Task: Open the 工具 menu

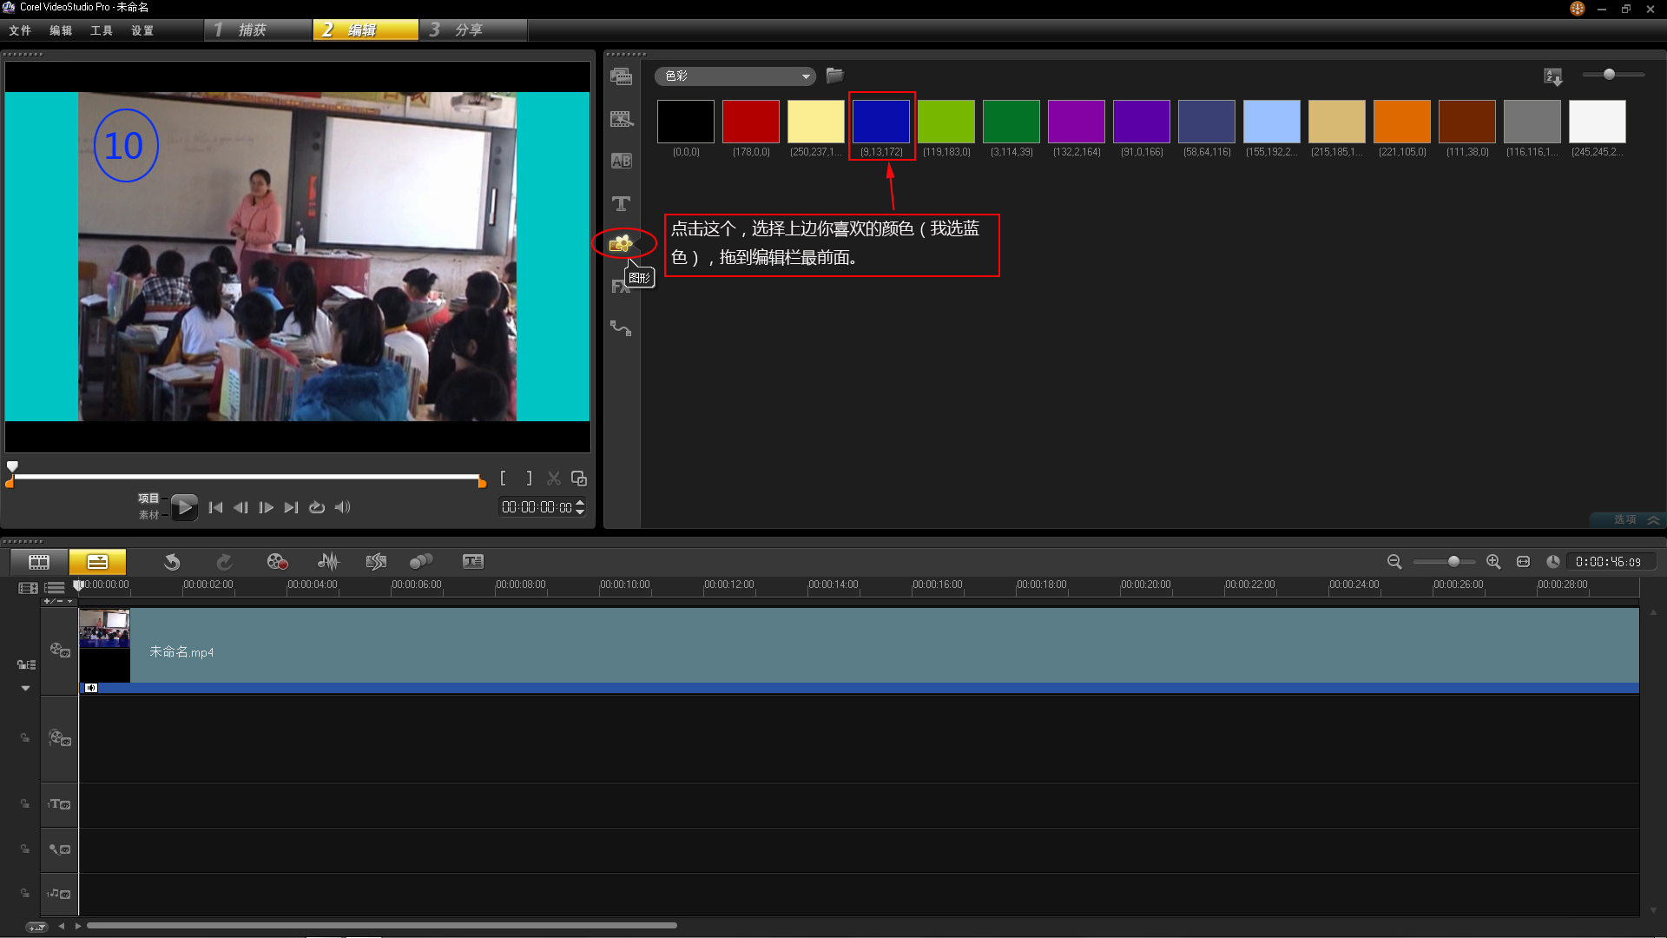Action: tap(102, 30)
